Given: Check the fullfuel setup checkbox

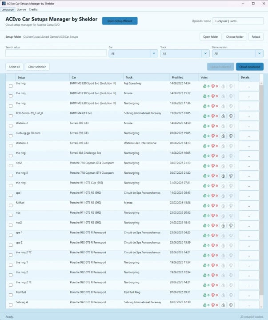Looking at the screenshot, I should click(11, 205).
